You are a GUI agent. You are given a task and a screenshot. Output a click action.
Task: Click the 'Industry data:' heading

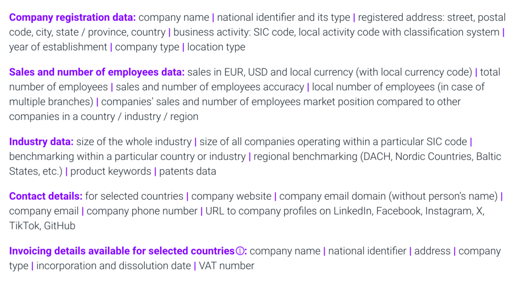pos(41,142)
